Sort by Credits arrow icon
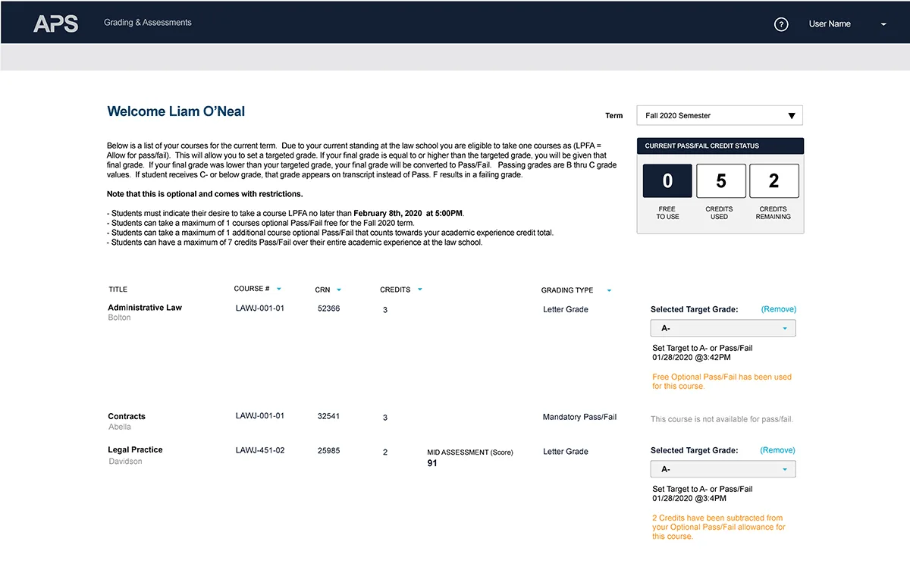The image size is (910, 573). tap(419, 290)
